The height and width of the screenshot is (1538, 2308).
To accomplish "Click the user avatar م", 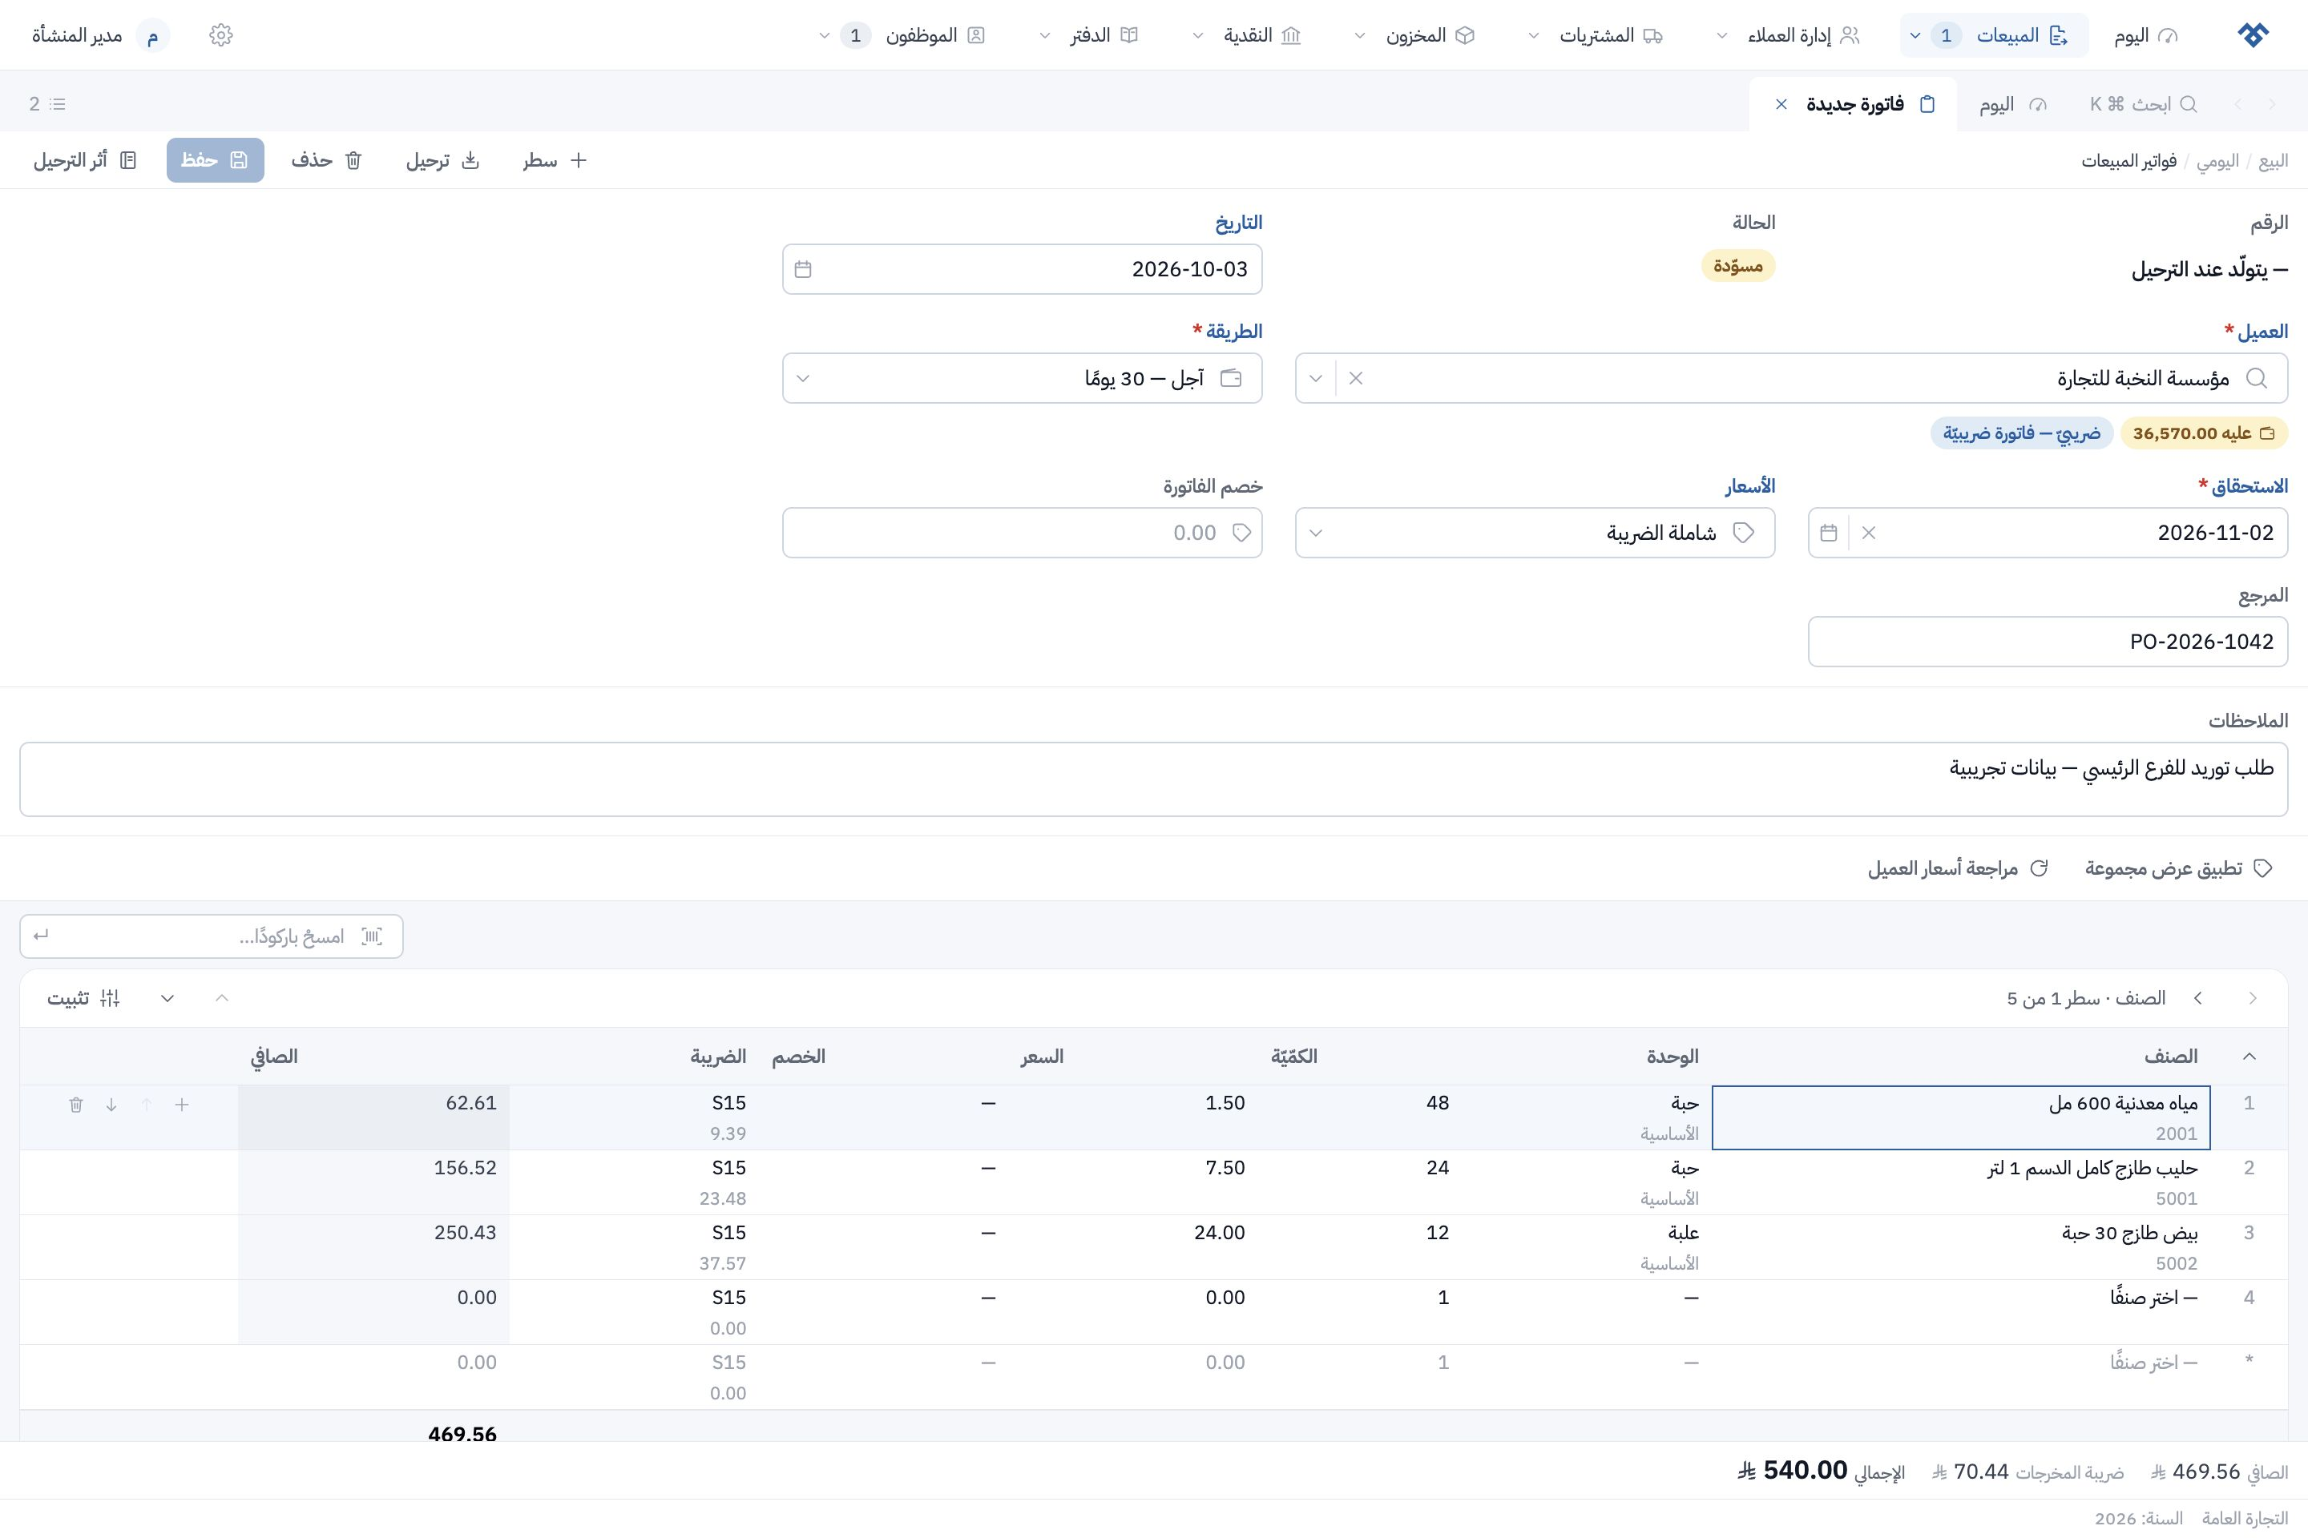I will coord(152,35).
